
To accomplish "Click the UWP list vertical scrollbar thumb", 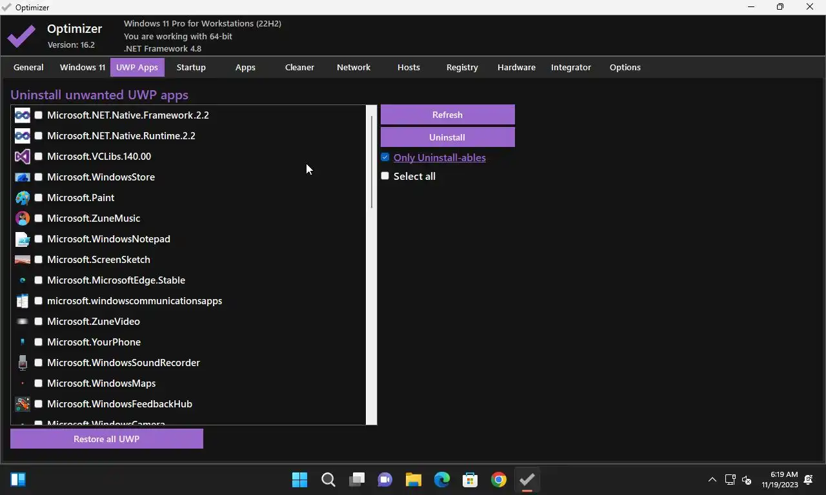I will (372, 161).
